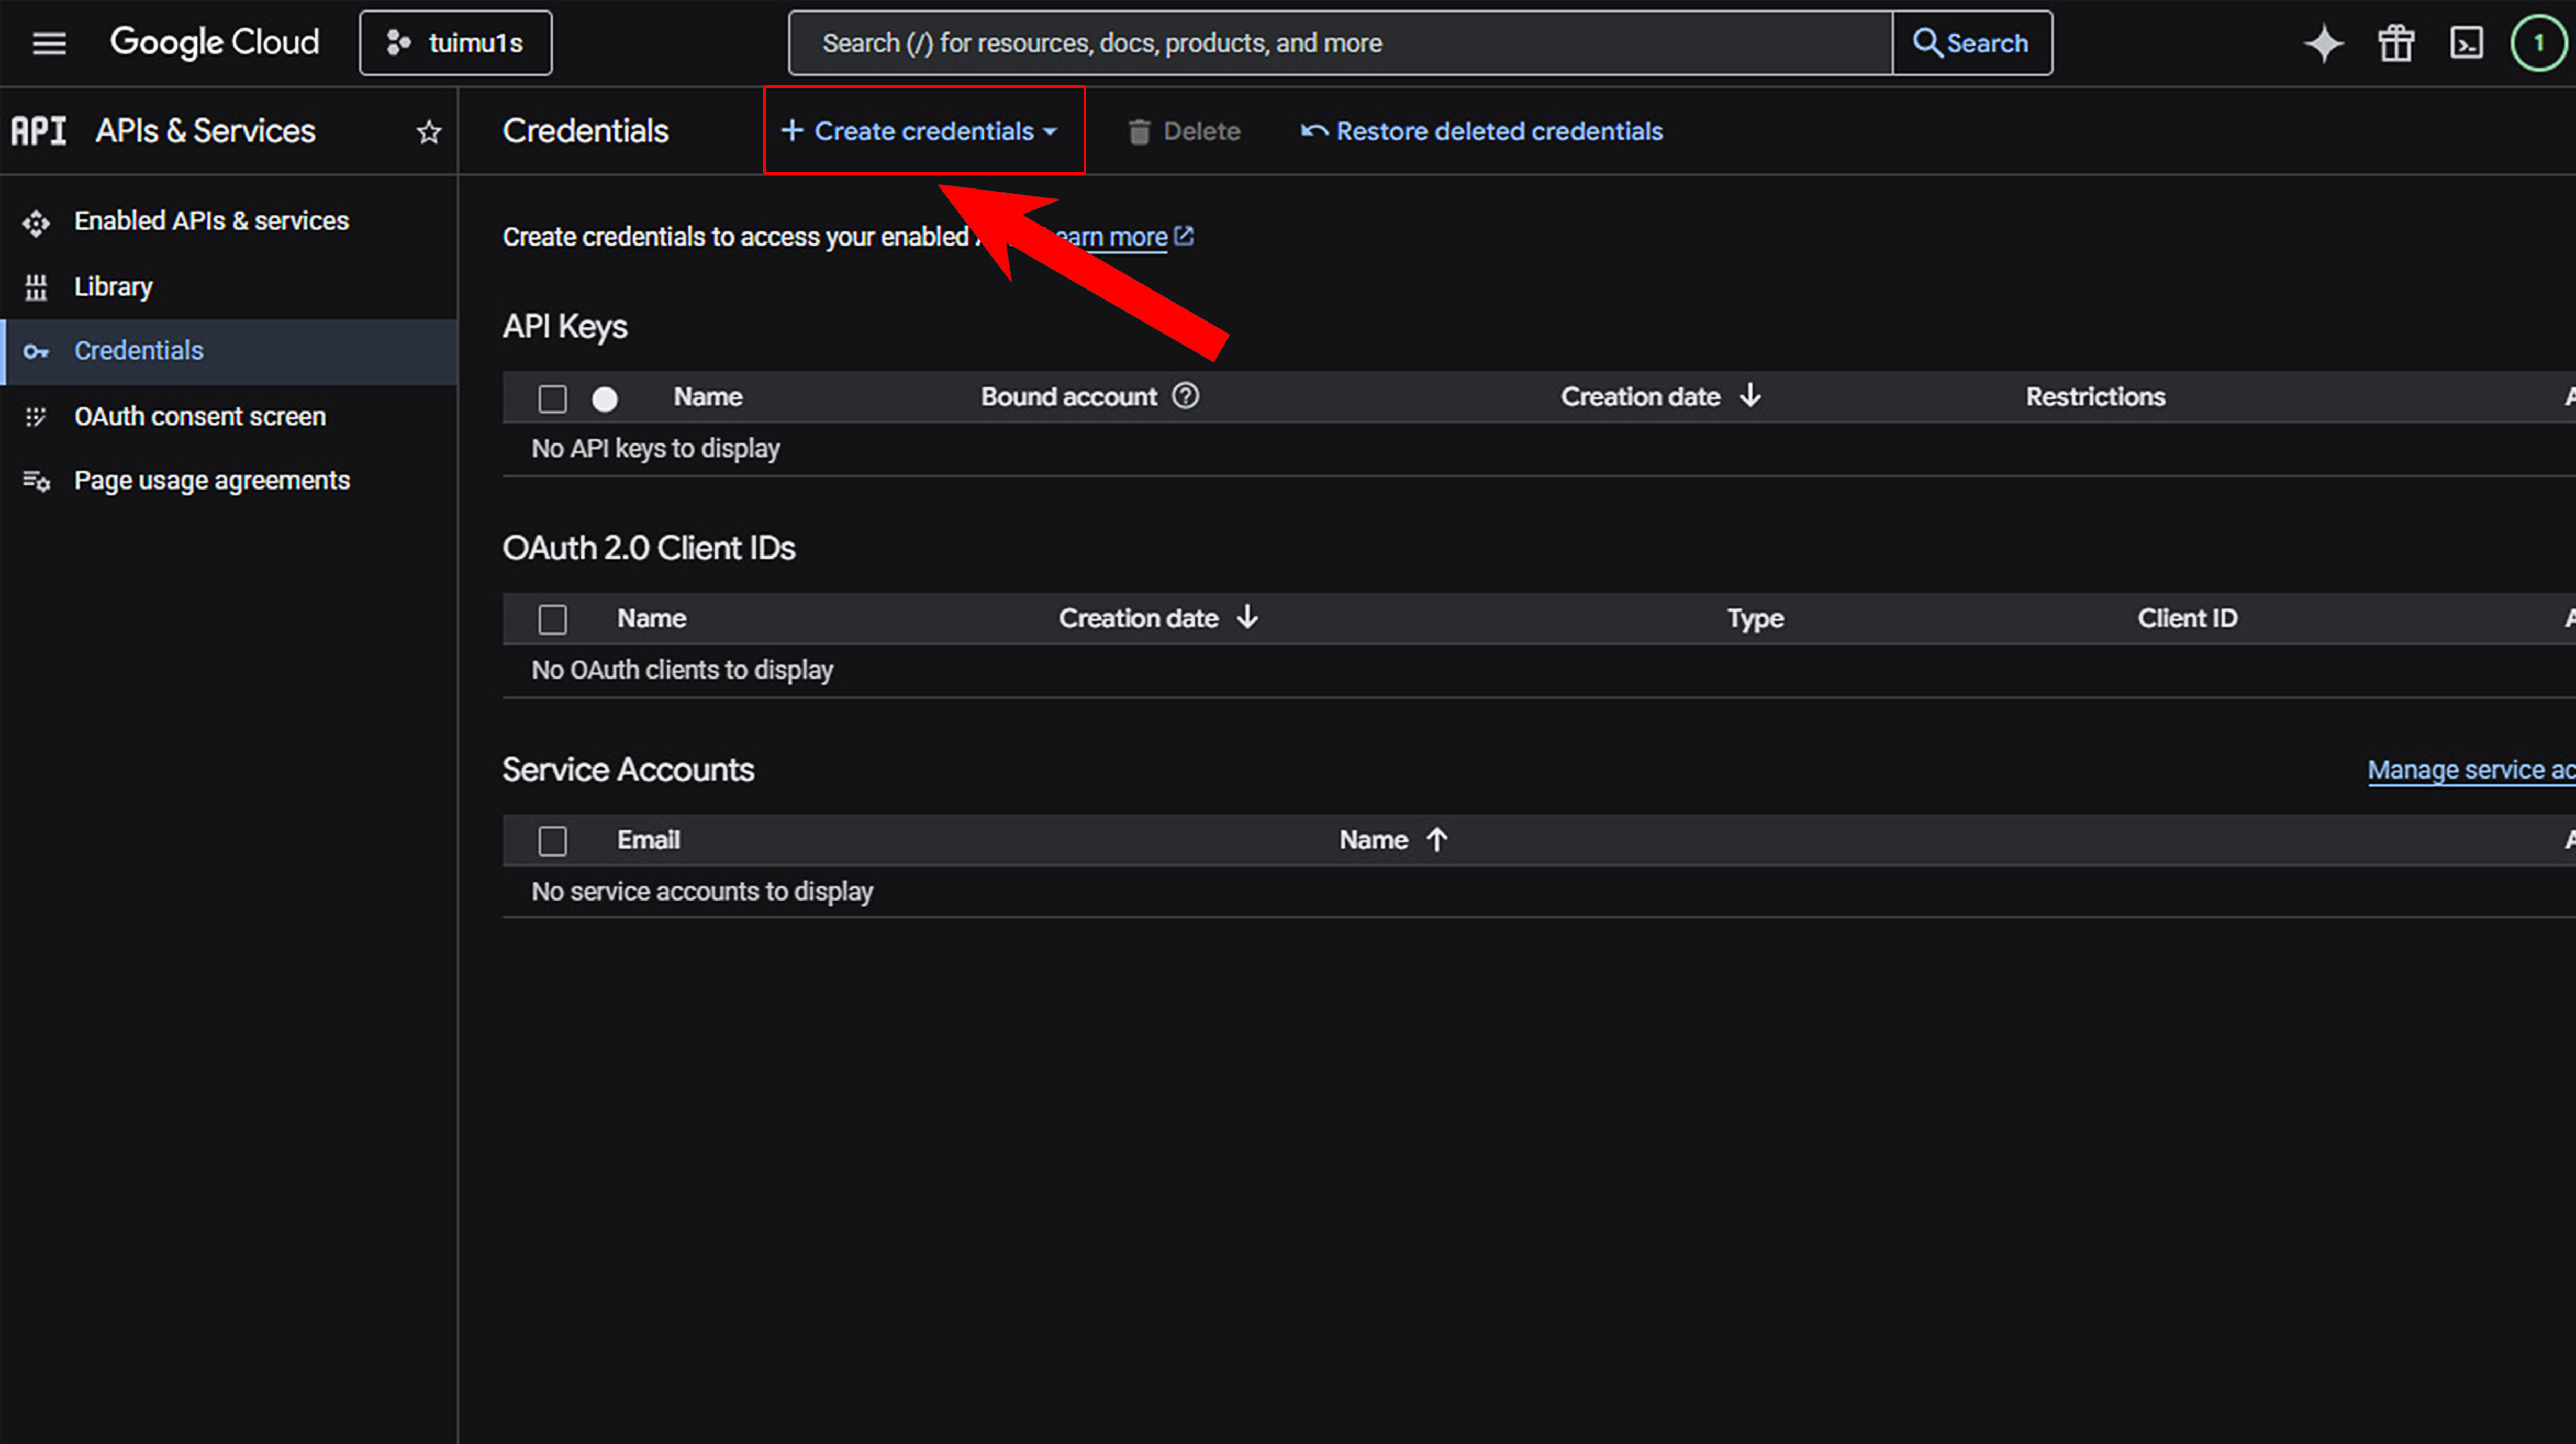
Task: Click Bound account help question icon
Action: pos(1186,396)
